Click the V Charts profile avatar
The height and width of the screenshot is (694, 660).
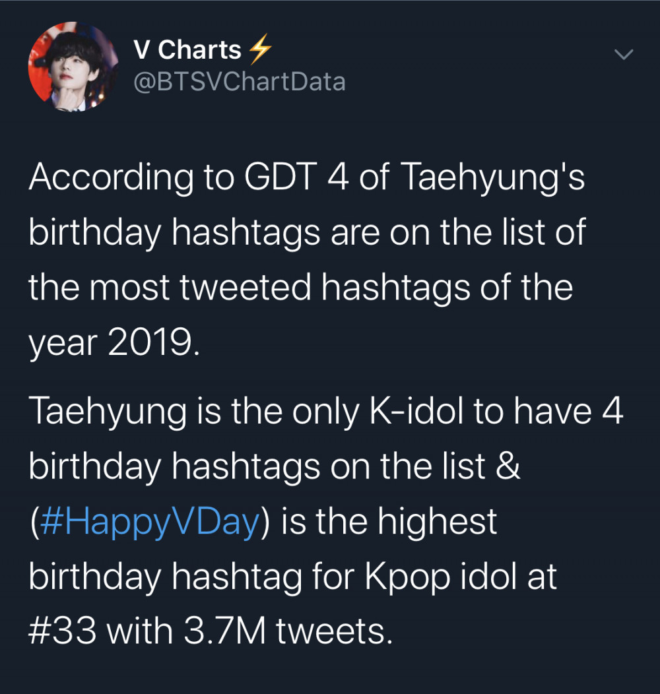tap(73, 67)
